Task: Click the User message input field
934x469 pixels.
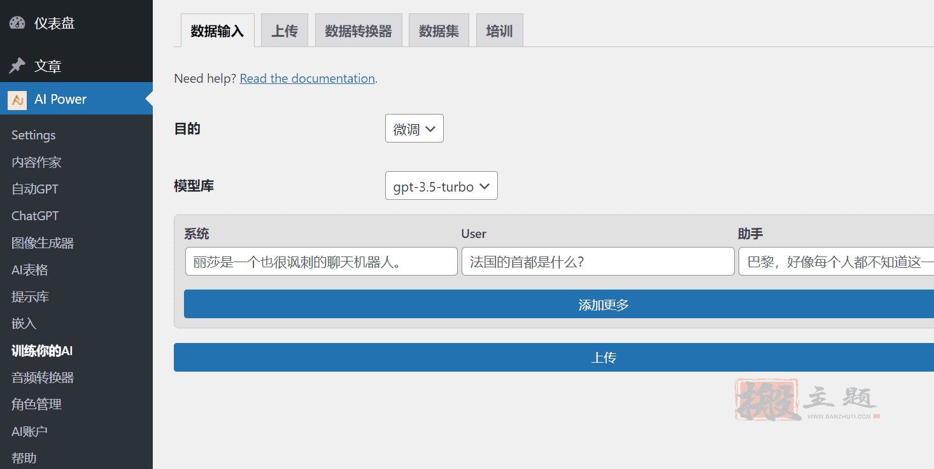Action: click(x=598, y=262)
